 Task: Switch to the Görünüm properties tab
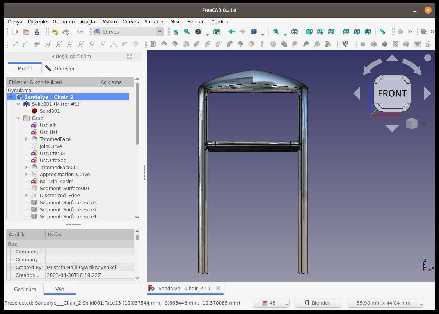25,289
